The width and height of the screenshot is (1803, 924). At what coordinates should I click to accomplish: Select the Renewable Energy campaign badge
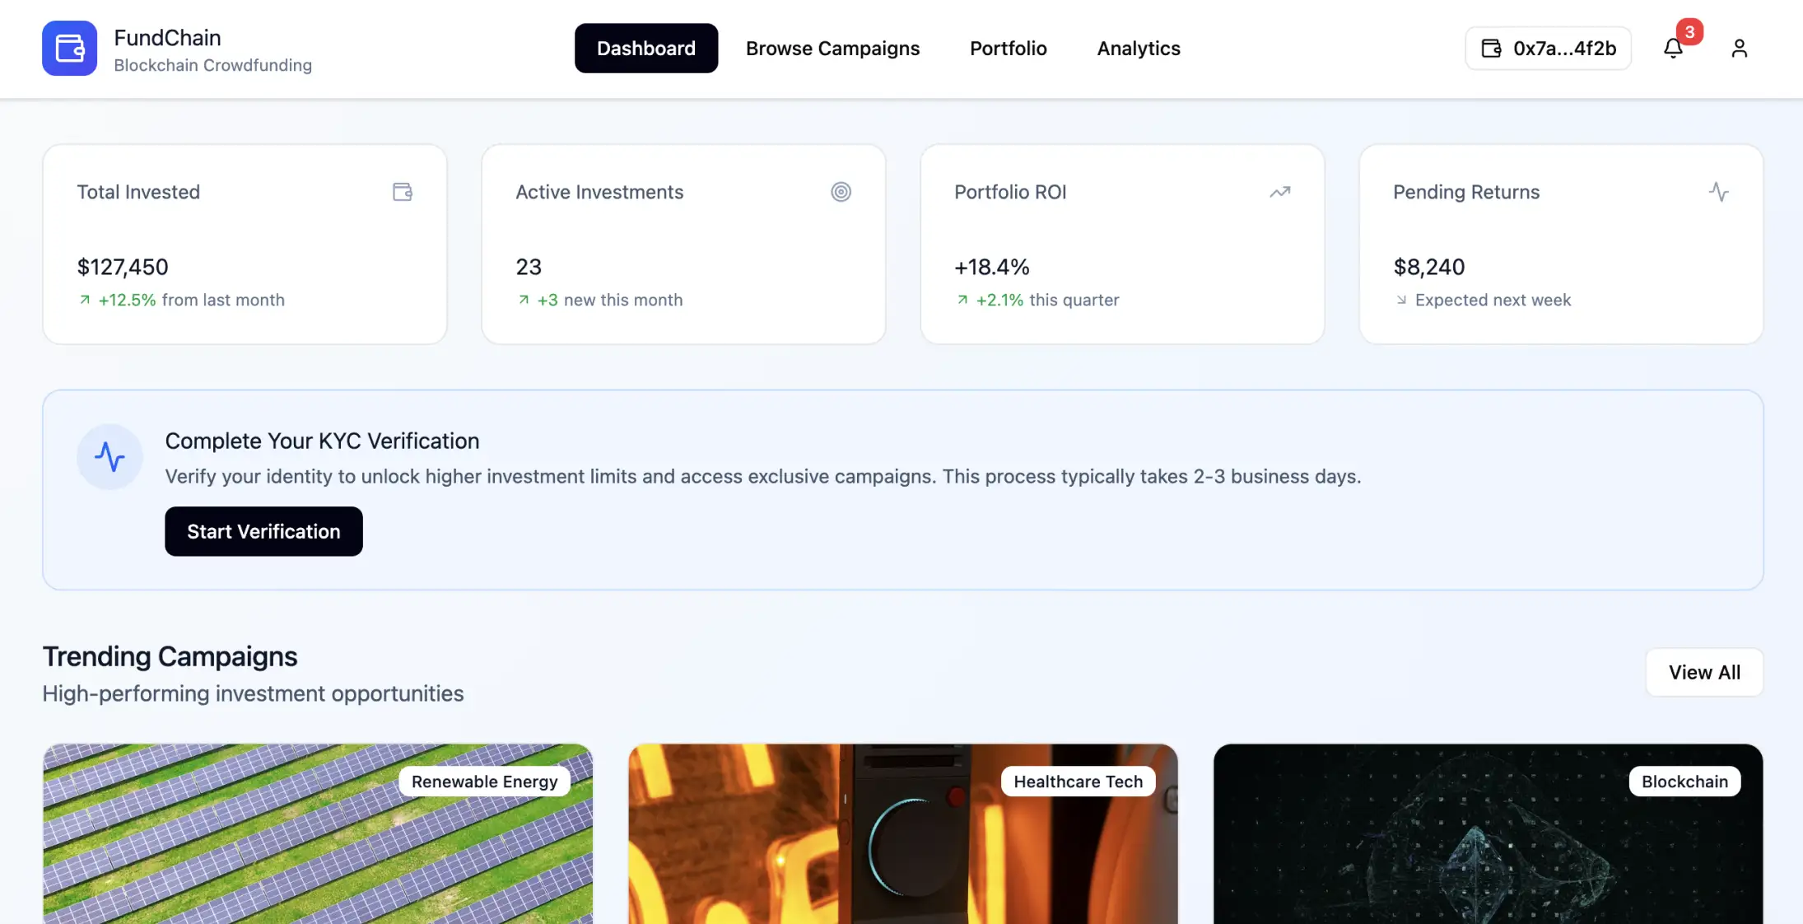pos(484,781)
